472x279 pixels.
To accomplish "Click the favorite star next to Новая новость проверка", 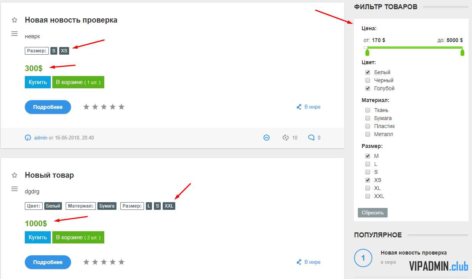I will (x=15, y=20).
